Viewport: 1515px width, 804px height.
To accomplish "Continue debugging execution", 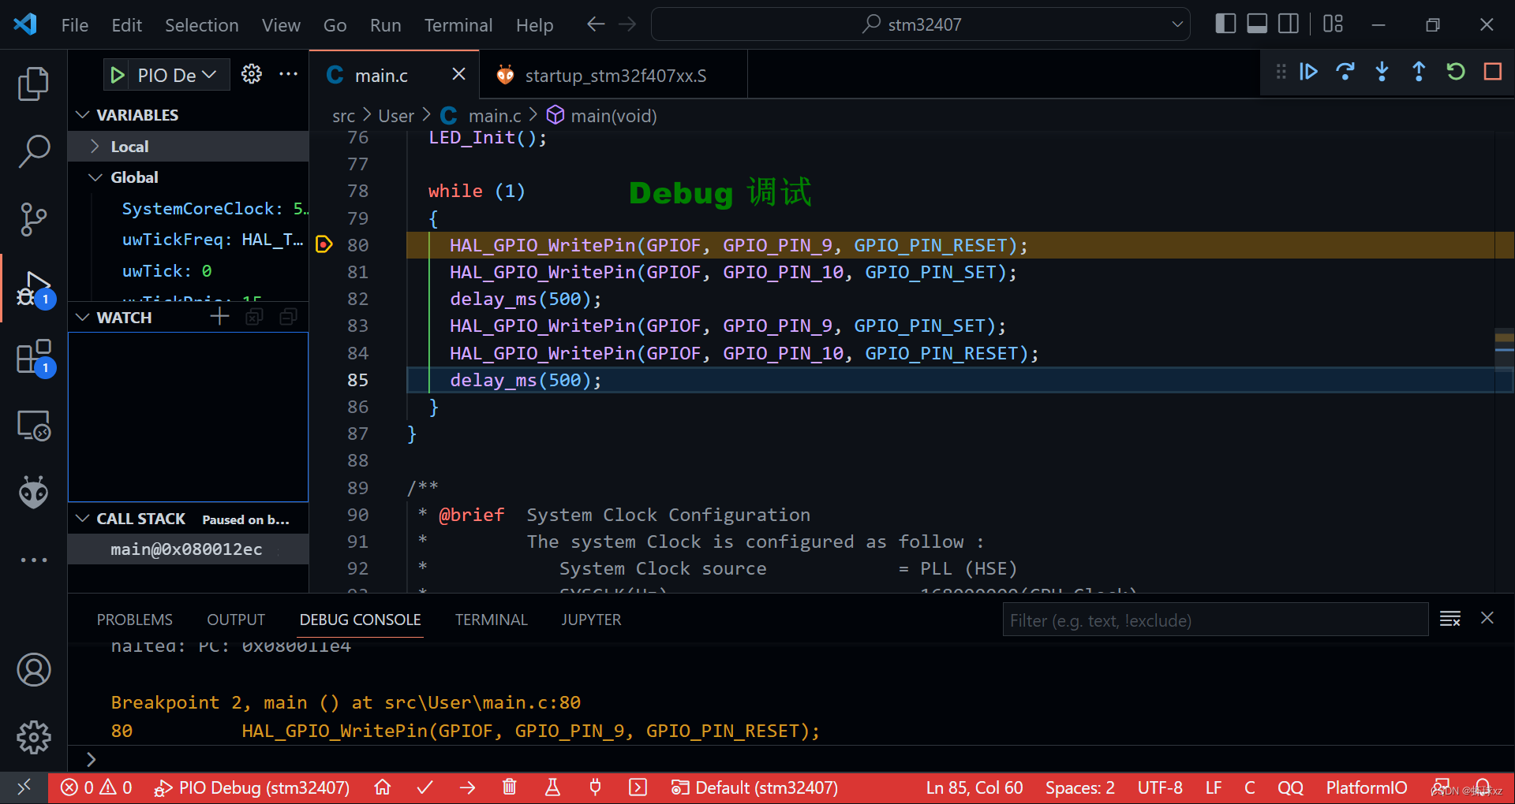I will coord(1307,72).
